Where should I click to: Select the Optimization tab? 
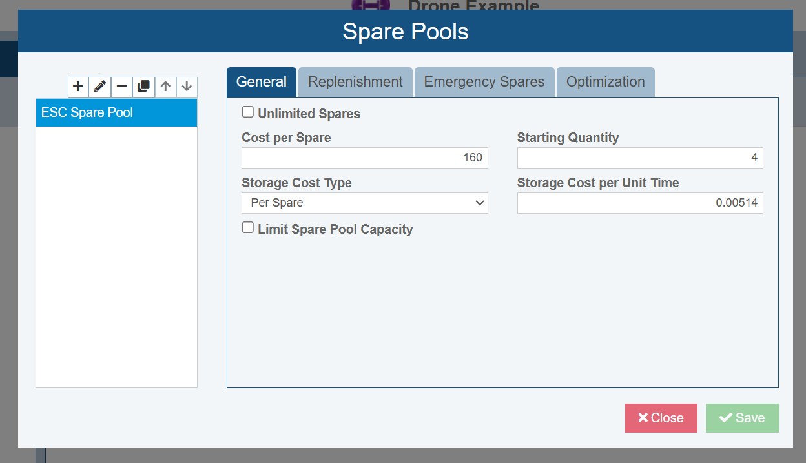click(x=605, y=82)
